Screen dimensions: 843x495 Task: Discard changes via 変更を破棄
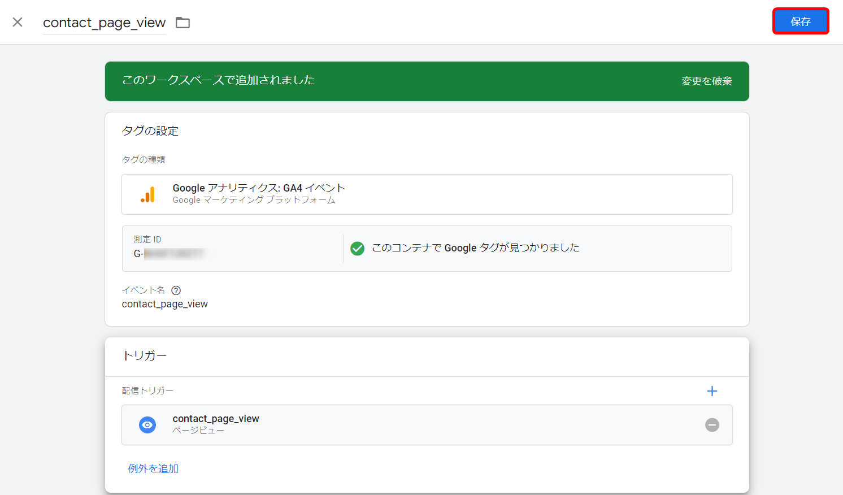point(706,81)
